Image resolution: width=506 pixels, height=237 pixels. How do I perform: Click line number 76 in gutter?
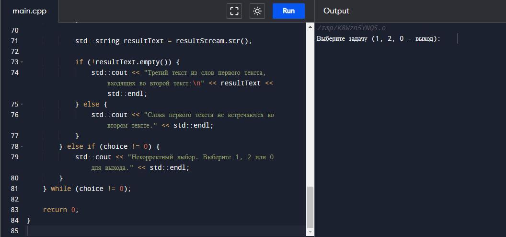(14, 115)
